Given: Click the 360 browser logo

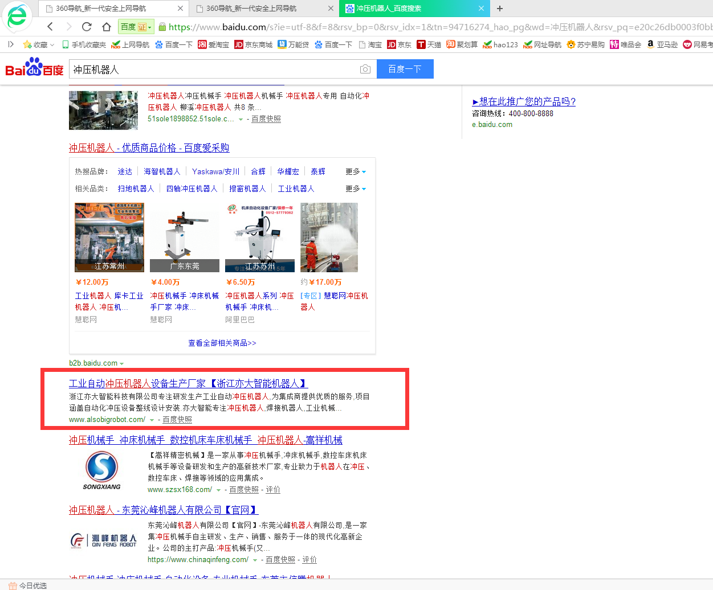Looking at the screenshot, I should (x=17, y=16).
